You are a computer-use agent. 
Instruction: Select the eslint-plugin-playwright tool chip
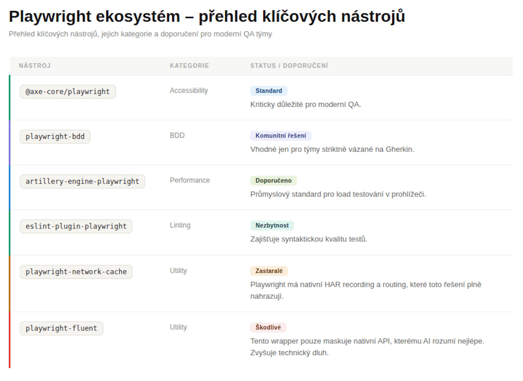(76, 226)
